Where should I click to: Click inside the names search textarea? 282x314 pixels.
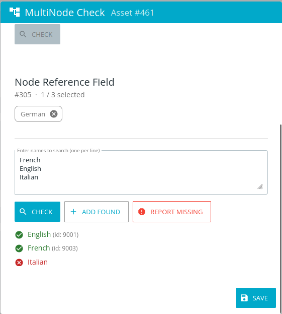pos(141,172)
